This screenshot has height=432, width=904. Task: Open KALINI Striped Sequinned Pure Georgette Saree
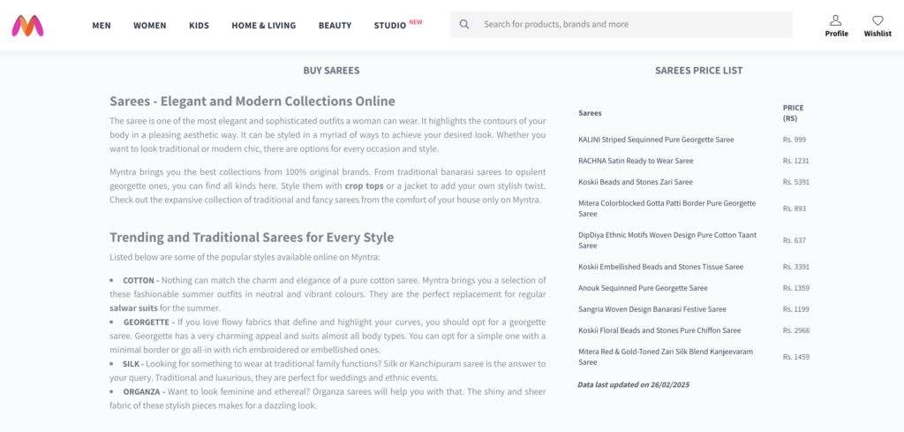pyautogui.click(x=656, y=140)
